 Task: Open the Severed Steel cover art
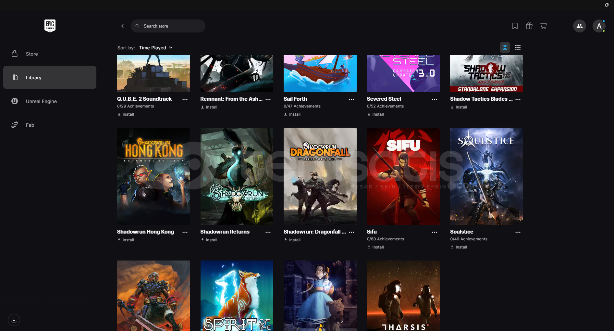(x=403, y=74)
